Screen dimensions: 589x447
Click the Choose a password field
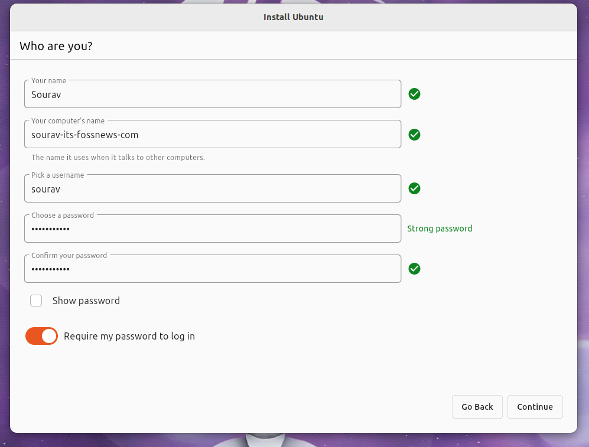tap(213, 228)
